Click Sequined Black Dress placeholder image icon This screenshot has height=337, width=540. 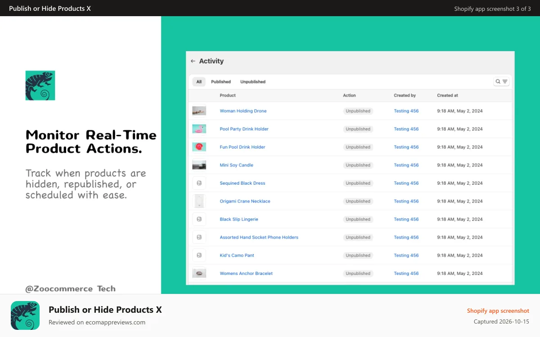199,183
